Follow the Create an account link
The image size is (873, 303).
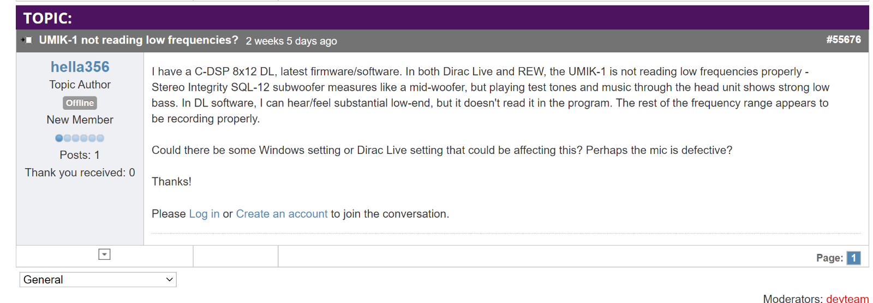coord(282,214)
